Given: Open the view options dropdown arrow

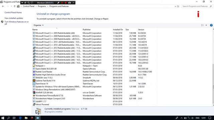Looking at the screenshot, I should (206, 25).
